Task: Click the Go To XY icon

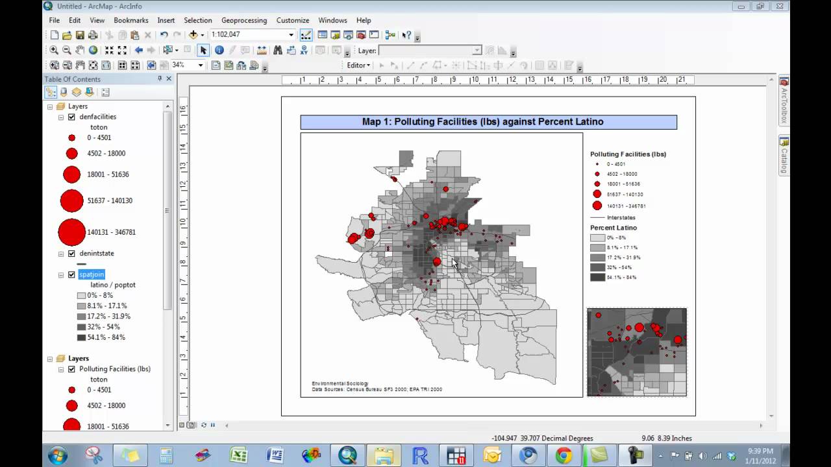Action: (303, 50)
